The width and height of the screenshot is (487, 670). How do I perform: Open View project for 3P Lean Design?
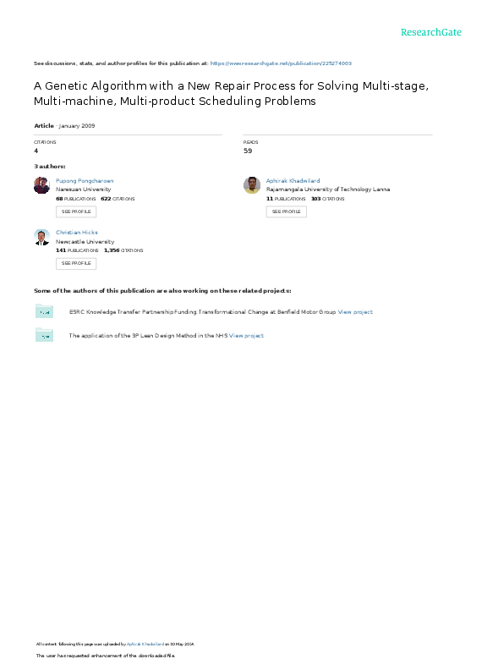point(246,336)
